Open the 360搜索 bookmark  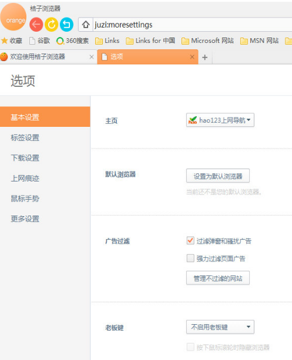click(x=72, y=41)
